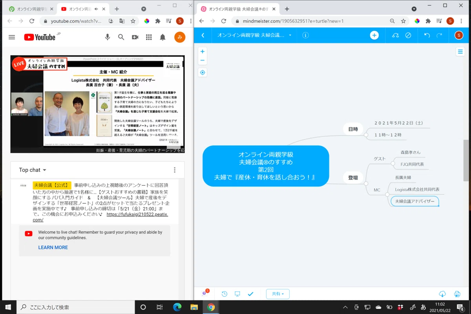Zoom out the mind map
Screen dimensions: 471x314
click(x=203, y=60)
